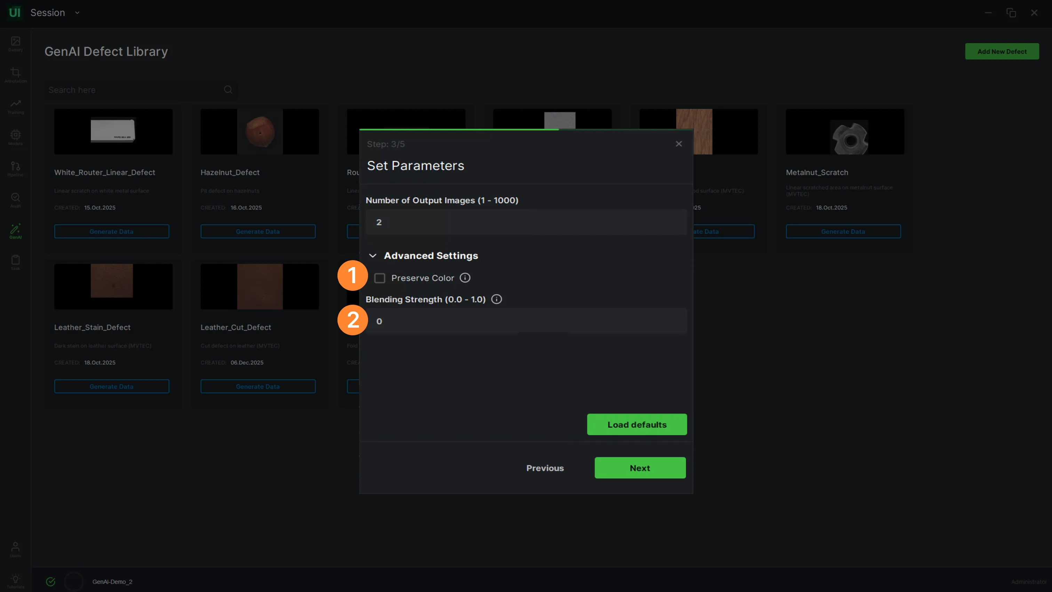Click the date 15.Oct.2025
Screen dimensions: 1052x592
(x=99, y=208)
